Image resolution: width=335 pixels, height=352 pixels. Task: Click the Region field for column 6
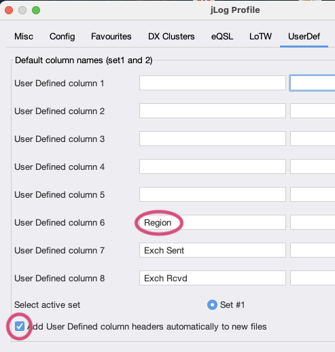tap(213, 222)
